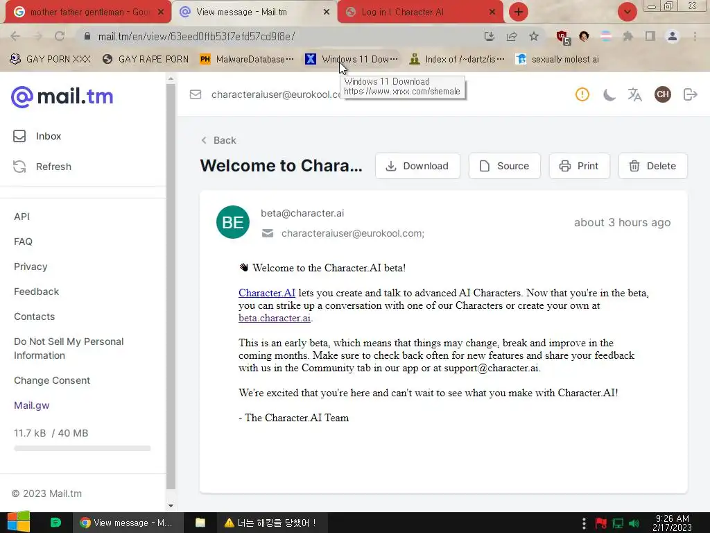This screenshot has width=710, height=533.
Task: Click the share page icon in address bar
Action: pos(512,36)
